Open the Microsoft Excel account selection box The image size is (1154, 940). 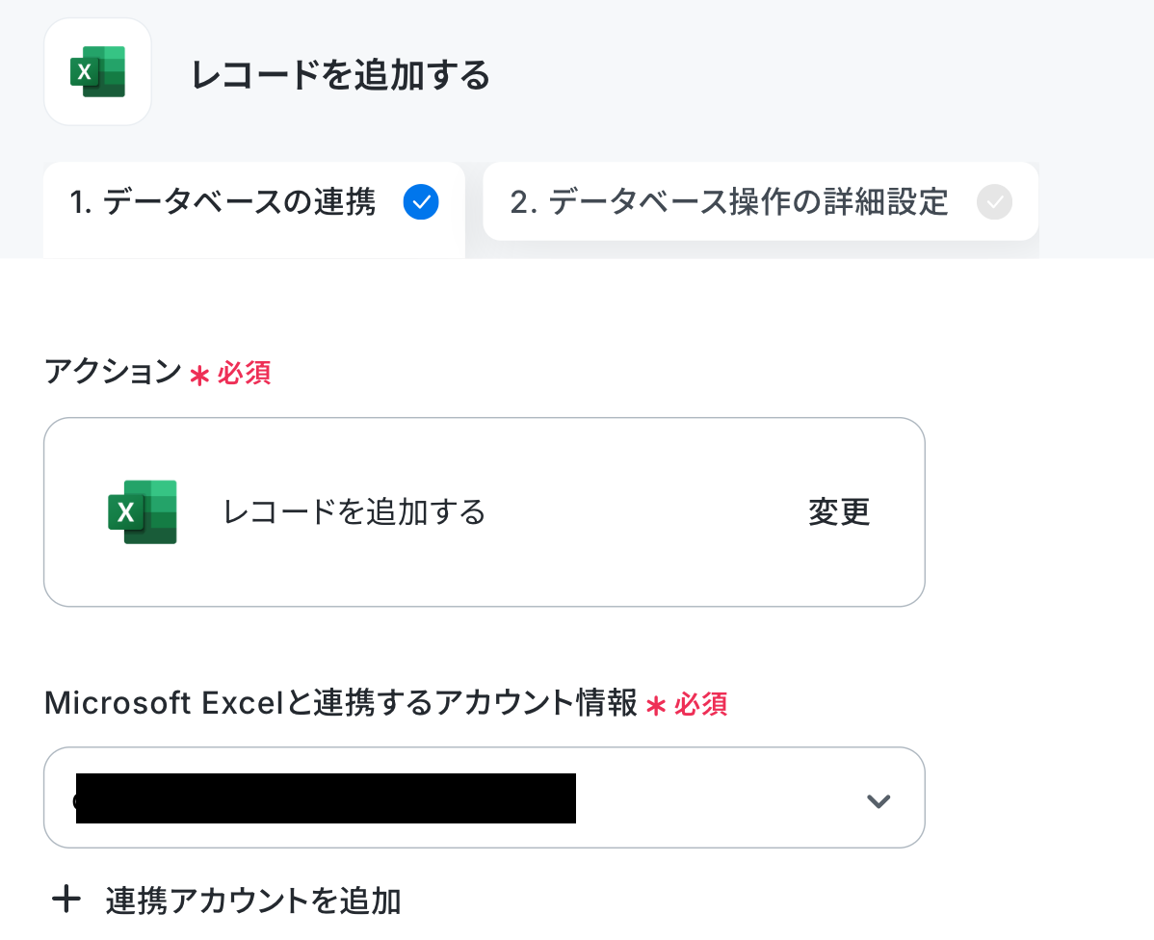pyautogui.click(x=485, y=797)
